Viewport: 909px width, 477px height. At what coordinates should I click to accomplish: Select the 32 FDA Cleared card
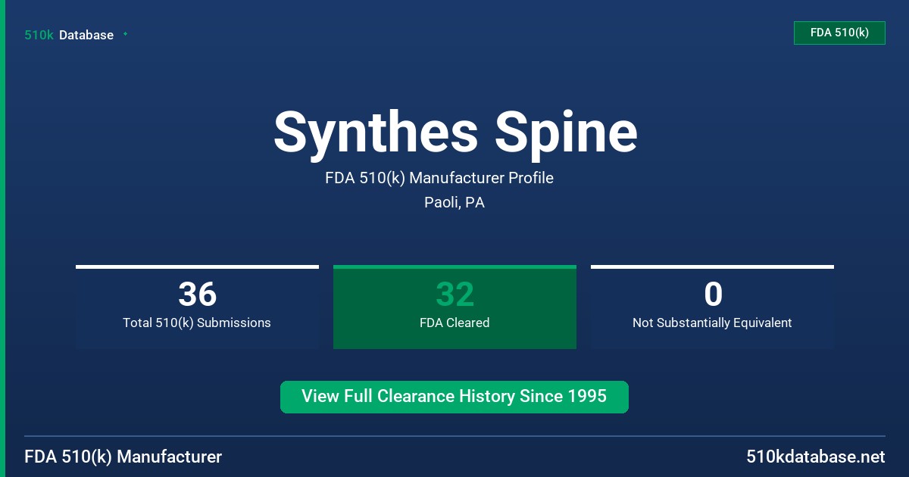(454, 307)
